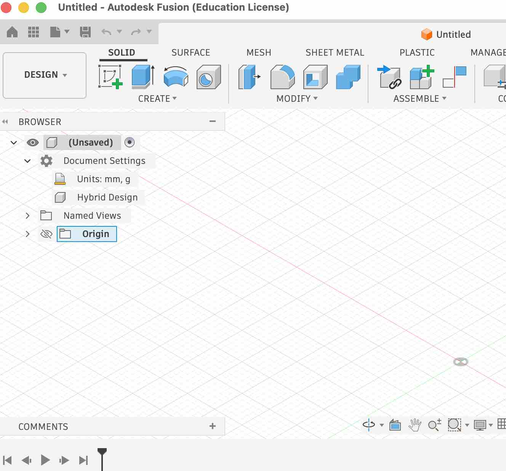Open the redo history dropdown arrow
The image size is (506, 471).
(149, 31)
